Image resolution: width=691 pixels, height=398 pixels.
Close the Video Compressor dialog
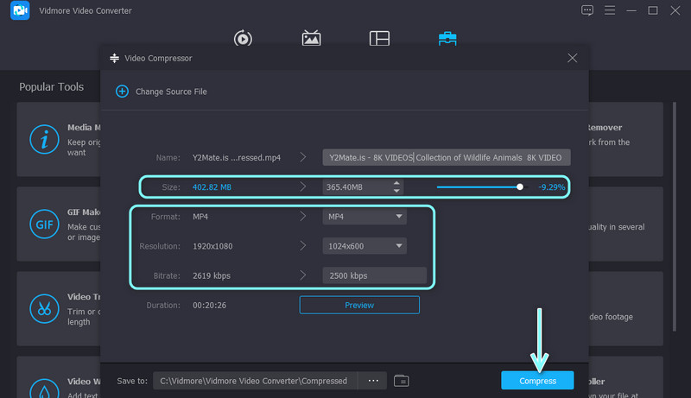(x=572, y=58)
